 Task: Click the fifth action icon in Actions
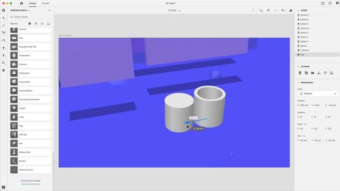pyautogui.click(x=325, y=73)
